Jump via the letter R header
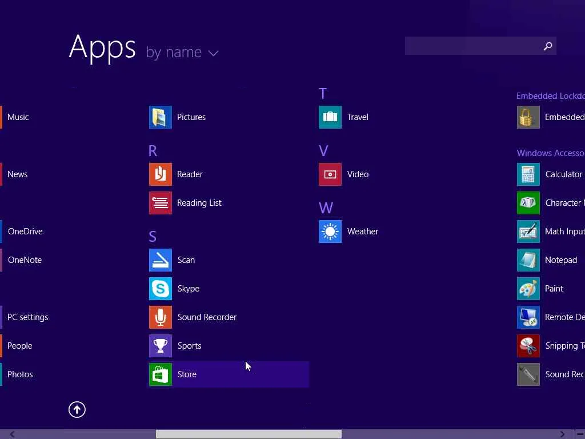Image resolution: width=585 pixels, height=439 pixels. [153, 151]
